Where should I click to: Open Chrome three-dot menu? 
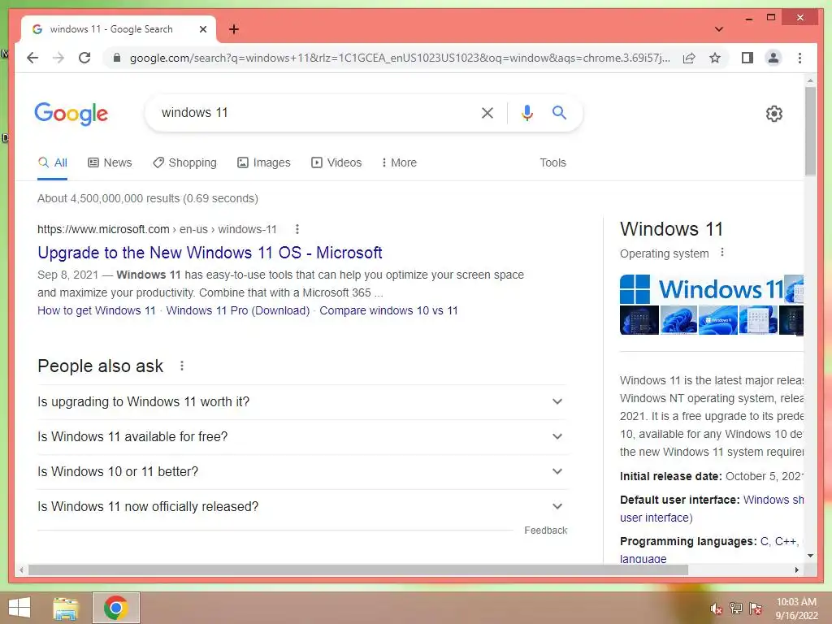point(799,58)
